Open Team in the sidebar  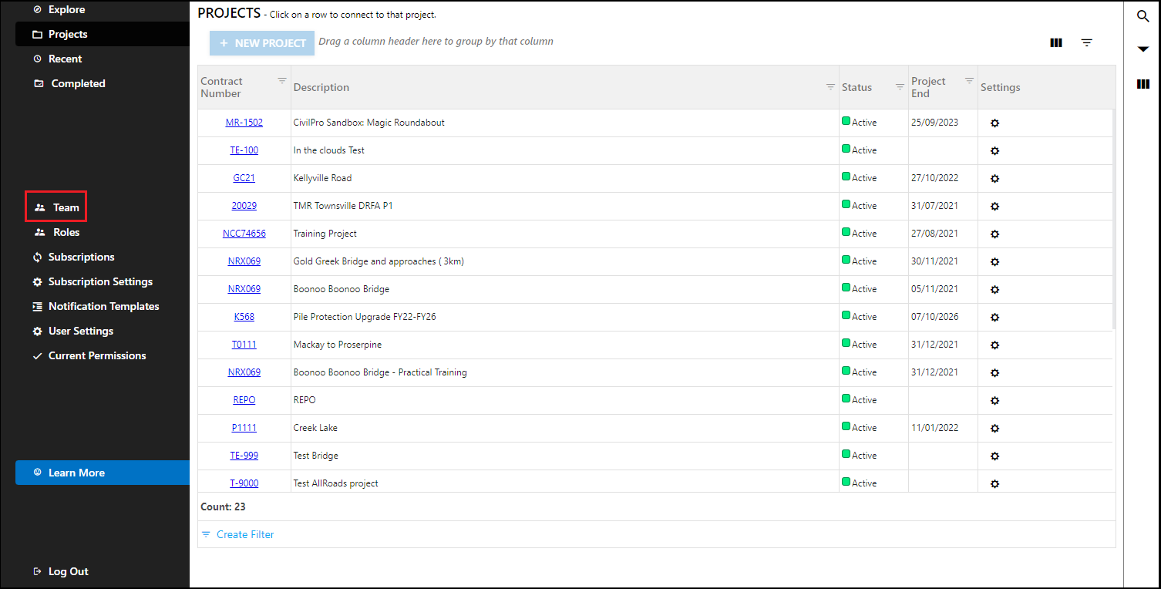(57, 207)
